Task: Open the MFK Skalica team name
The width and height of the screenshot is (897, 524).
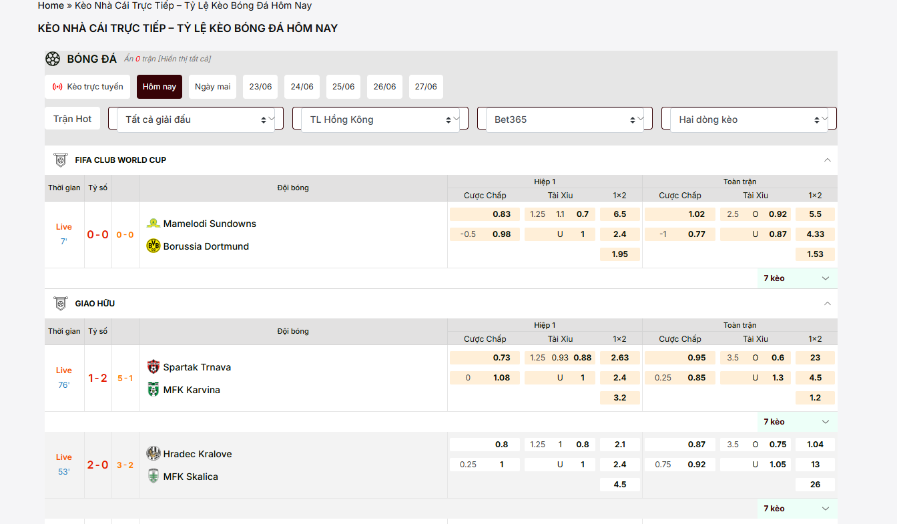Action: click(191, 477)
